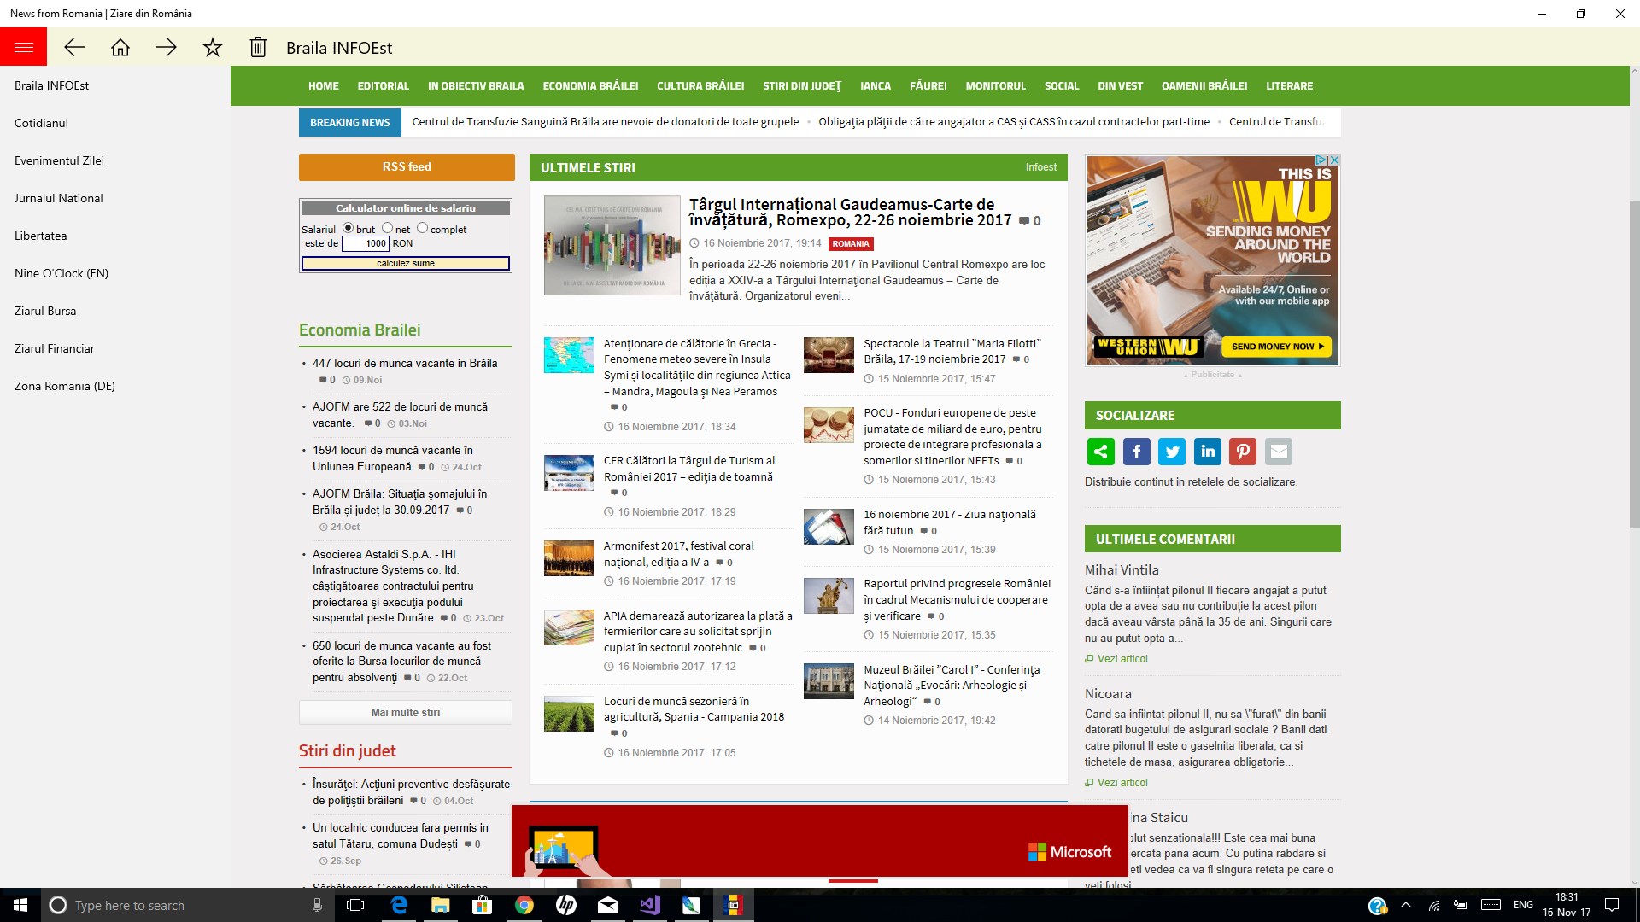Select the "brut" salary option
1640x922 pixels.
click(348, 228)
